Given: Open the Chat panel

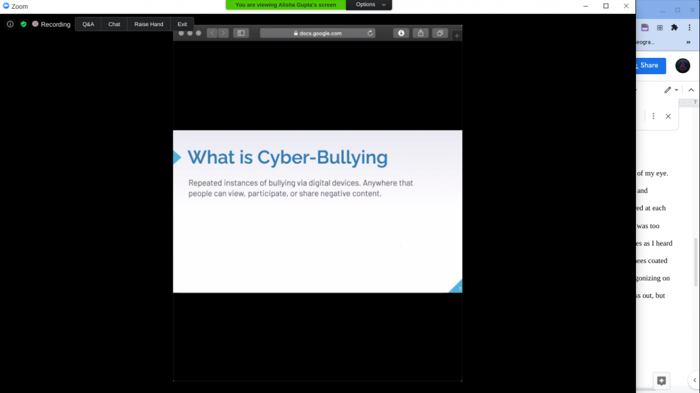Looking at the screenshot, I should (114, 24).
